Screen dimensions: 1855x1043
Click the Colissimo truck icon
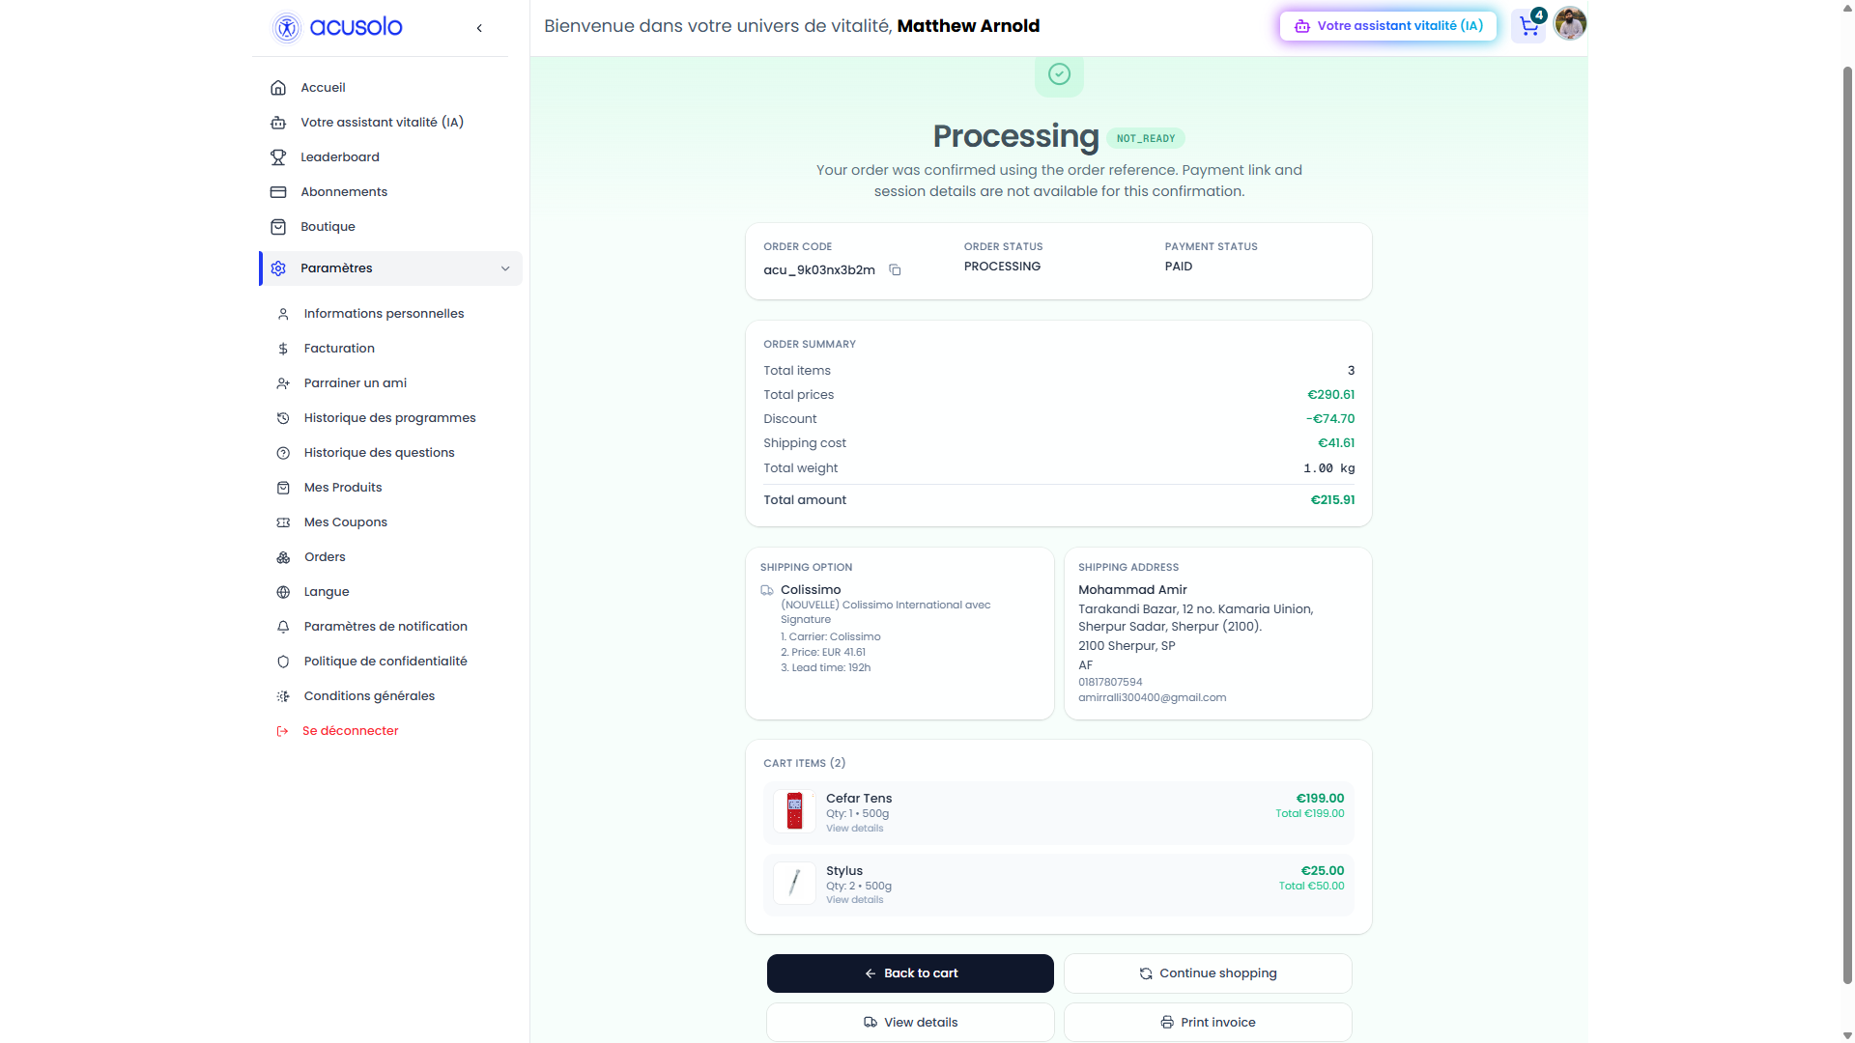tap(767, 590)
